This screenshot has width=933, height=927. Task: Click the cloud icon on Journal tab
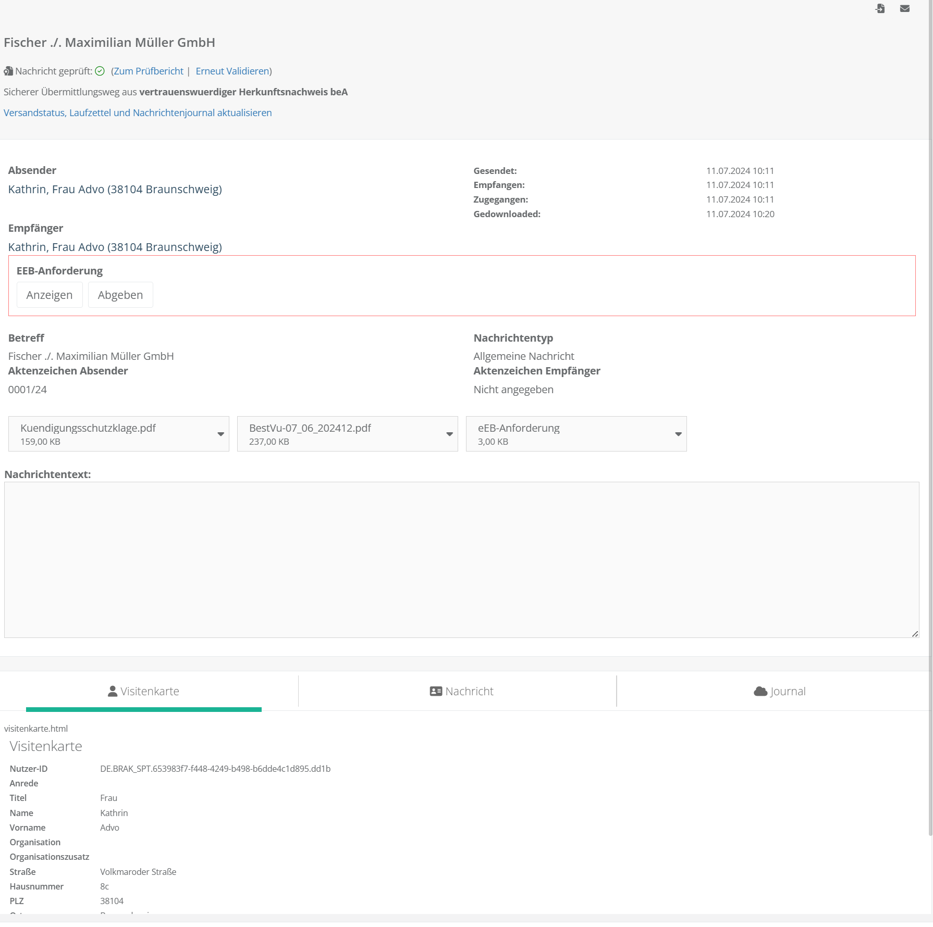tap(760, 691)
